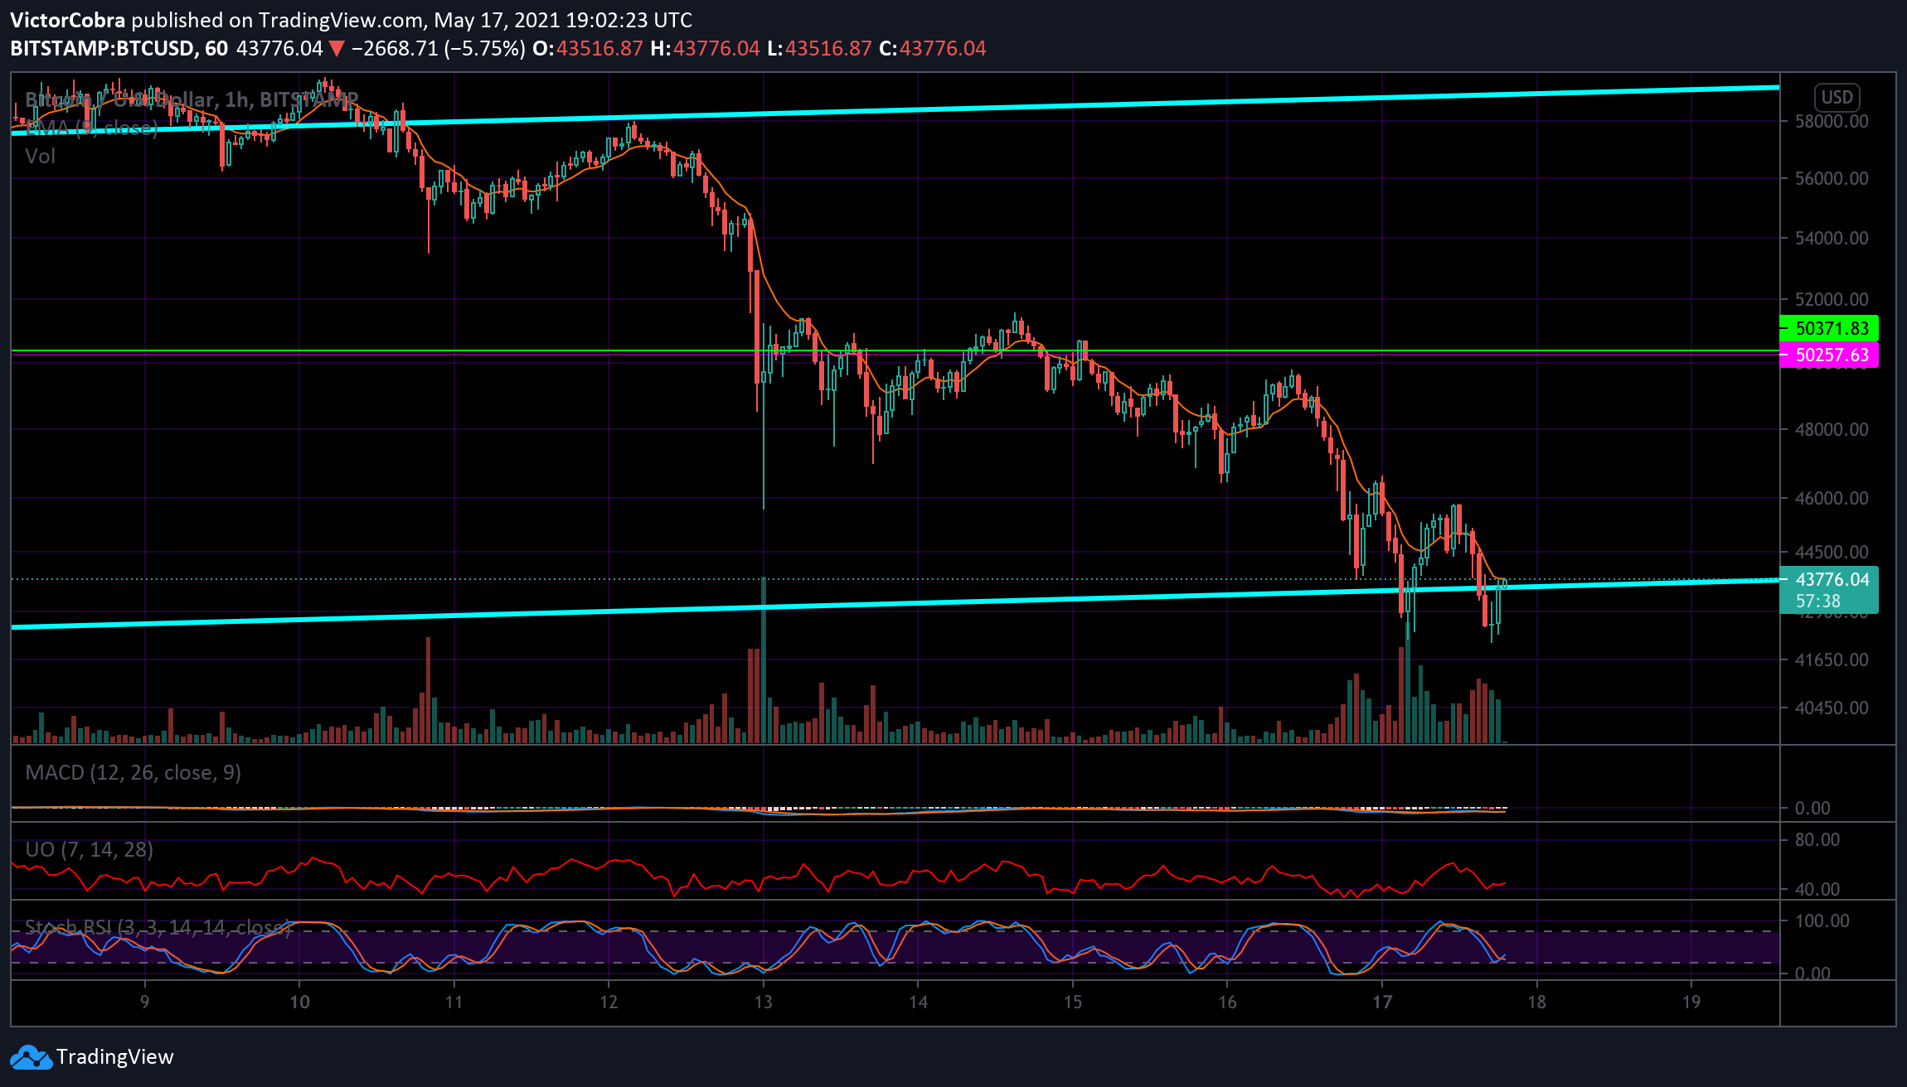Click the 41650.00 price axis label

click(x=1831, y=659)
